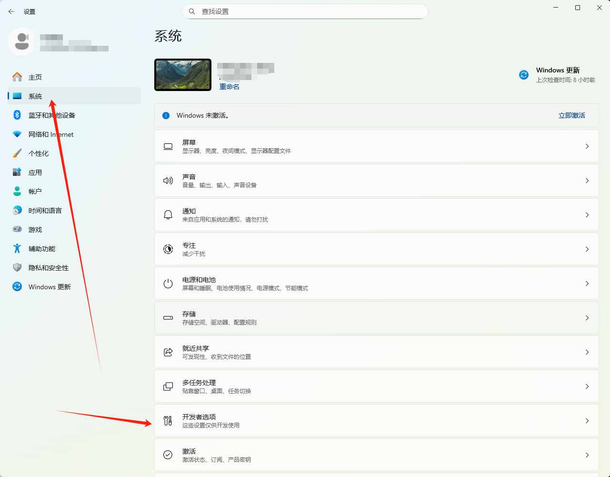Image resolution: width=610 pixels, height=477 pixels.
Task: Select 主页 in the navigation sidebar
Action: point(36,77)
